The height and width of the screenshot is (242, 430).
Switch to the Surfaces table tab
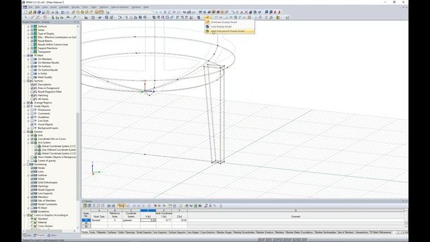pos(112,233)
